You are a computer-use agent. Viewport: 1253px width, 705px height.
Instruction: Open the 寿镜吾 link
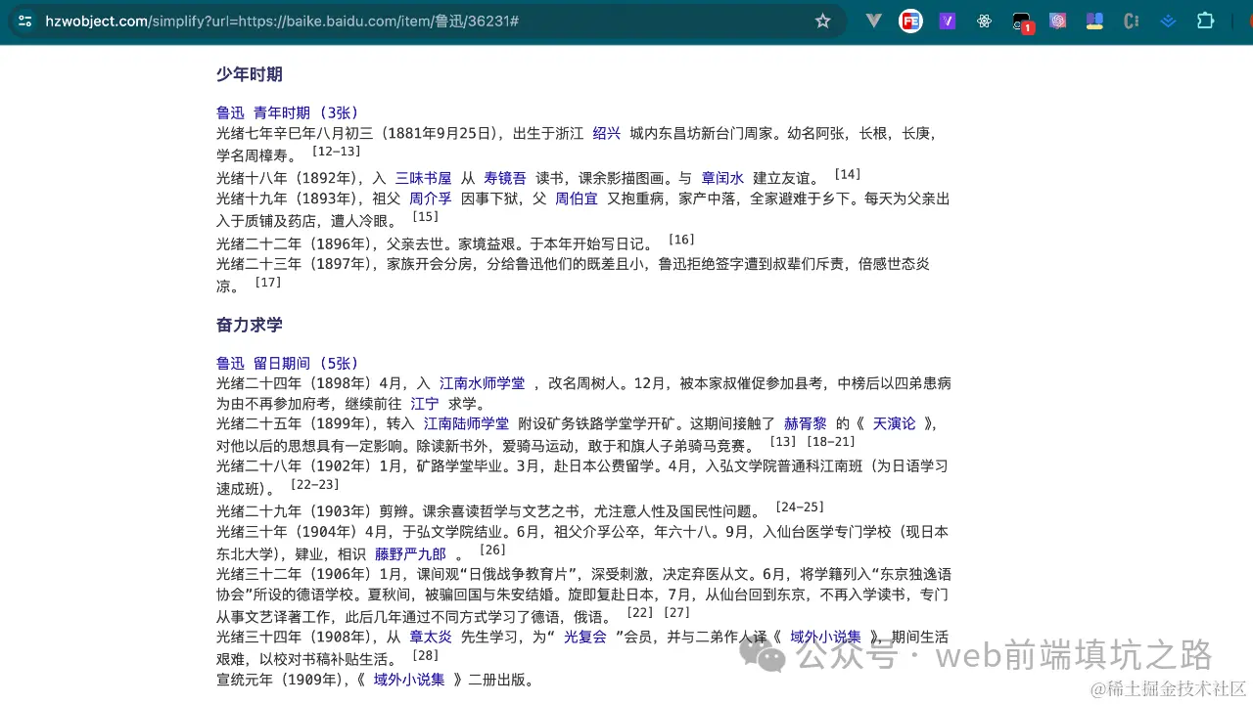[x=505, y=178]
